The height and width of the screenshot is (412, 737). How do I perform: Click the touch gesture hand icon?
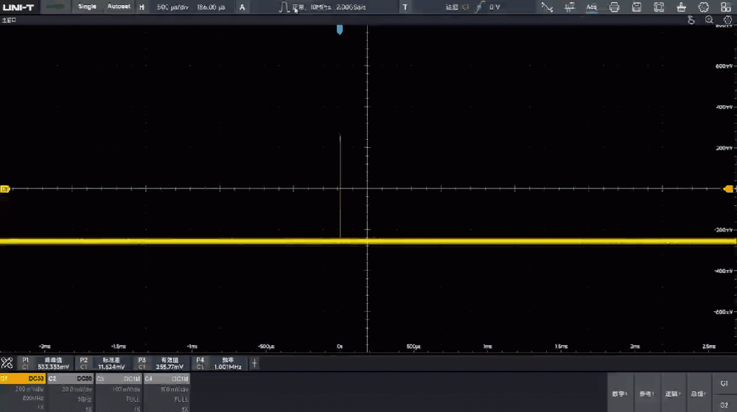[x=691, y=20]
